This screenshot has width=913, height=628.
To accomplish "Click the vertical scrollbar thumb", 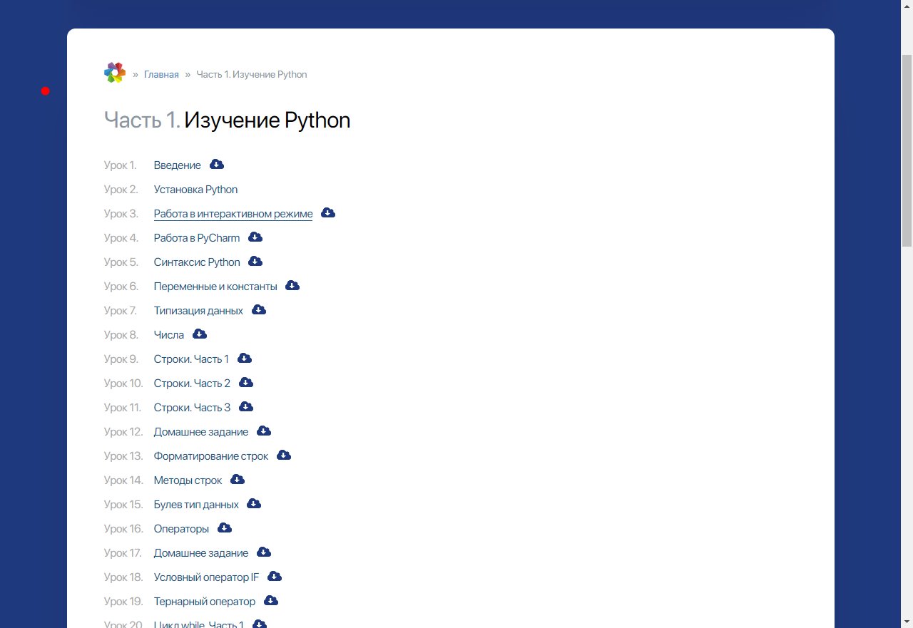I will (x=907, y=150).
